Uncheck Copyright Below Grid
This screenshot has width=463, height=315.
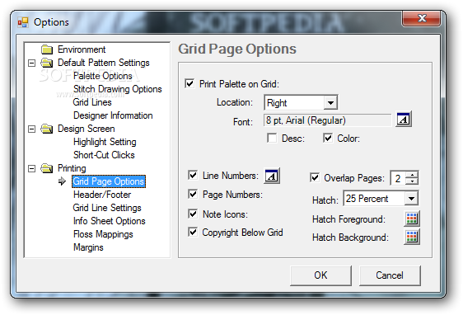[x=193, y=233]
